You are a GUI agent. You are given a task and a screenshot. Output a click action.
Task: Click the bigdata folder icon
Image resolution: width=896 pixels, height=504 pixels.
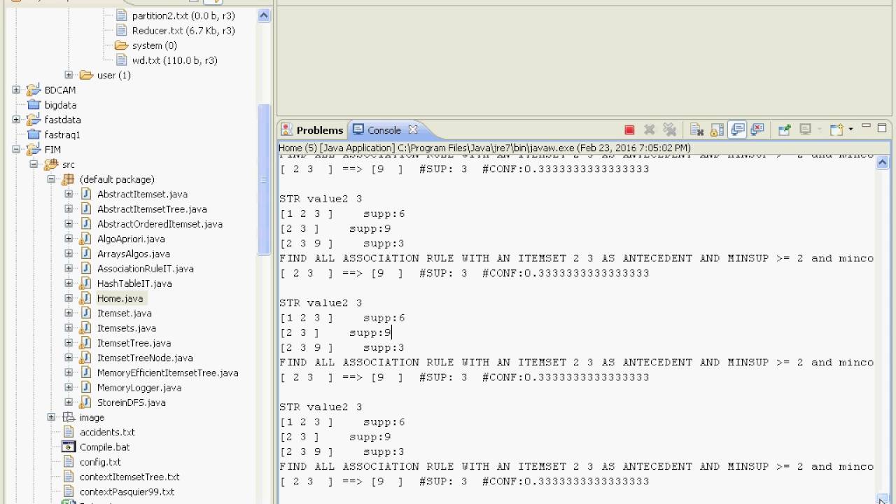[33, 105]
